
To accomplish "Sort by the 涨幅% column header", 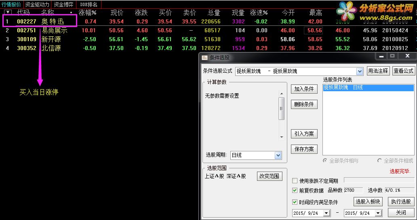I will coord(88,13).
